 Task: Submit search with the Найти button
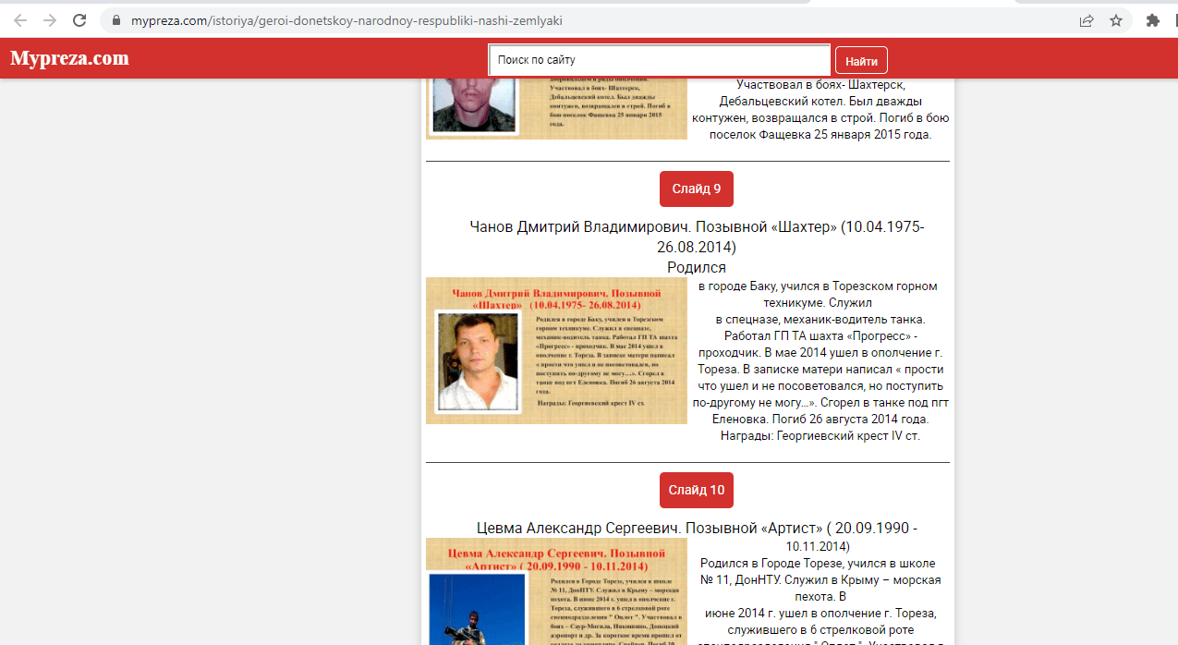coord(861,61)
